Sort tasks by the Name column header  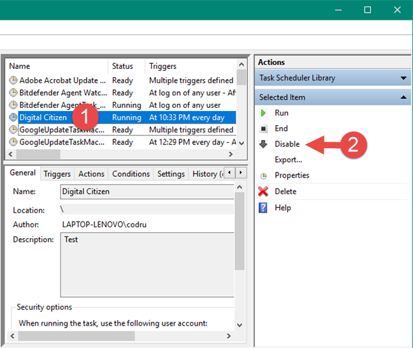point(56,66)
